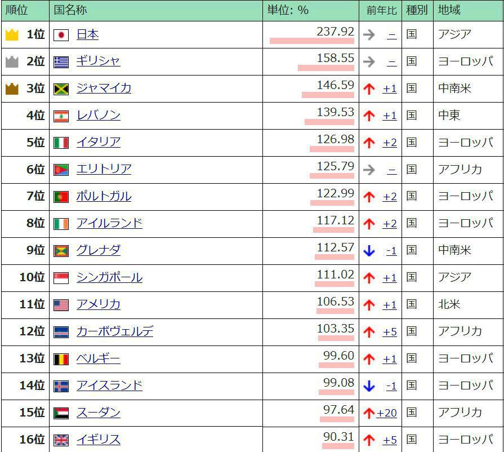Click the +2 change link for ポルトガル
Image resolution: width=504 pixels, height=452 pixels.
[390, 197]
